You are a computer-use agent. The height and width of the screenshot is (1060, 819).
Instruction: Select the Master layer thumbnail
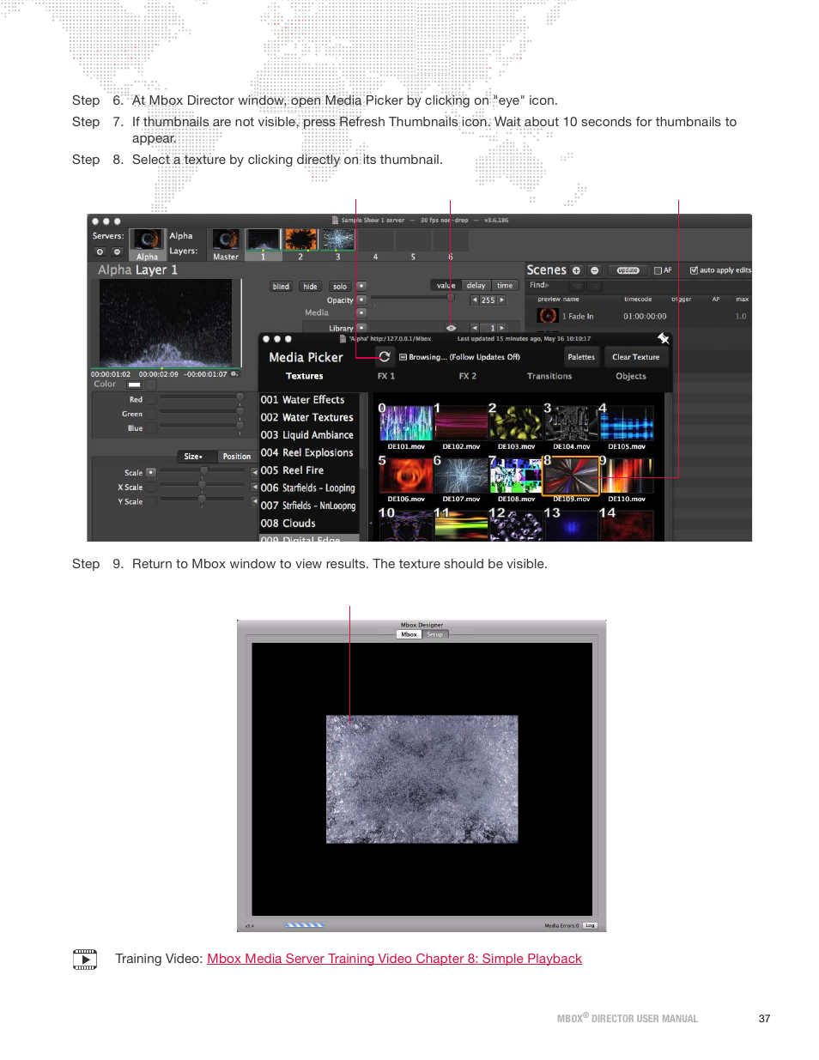pos(226,239)
